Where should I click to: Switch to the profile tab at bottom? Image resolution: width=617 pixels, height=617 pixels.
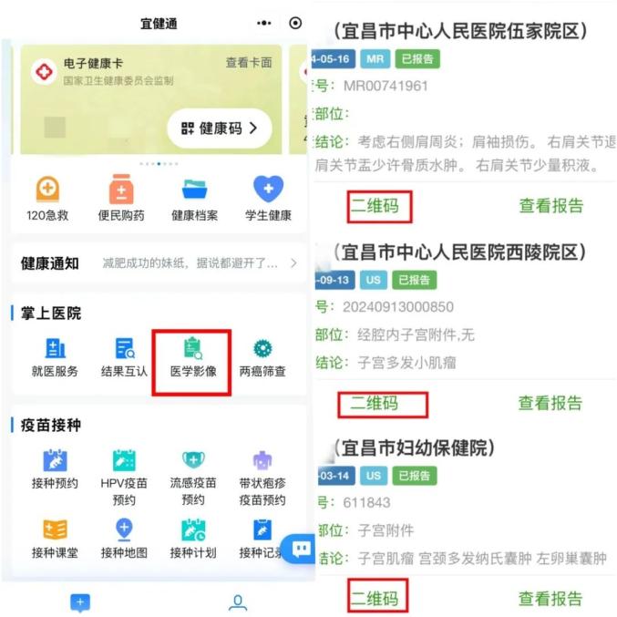(238, 602)
